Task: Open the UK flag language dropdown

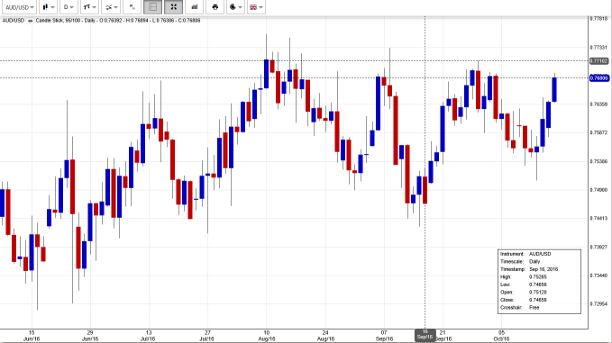Action: click(x=256, y=7)
